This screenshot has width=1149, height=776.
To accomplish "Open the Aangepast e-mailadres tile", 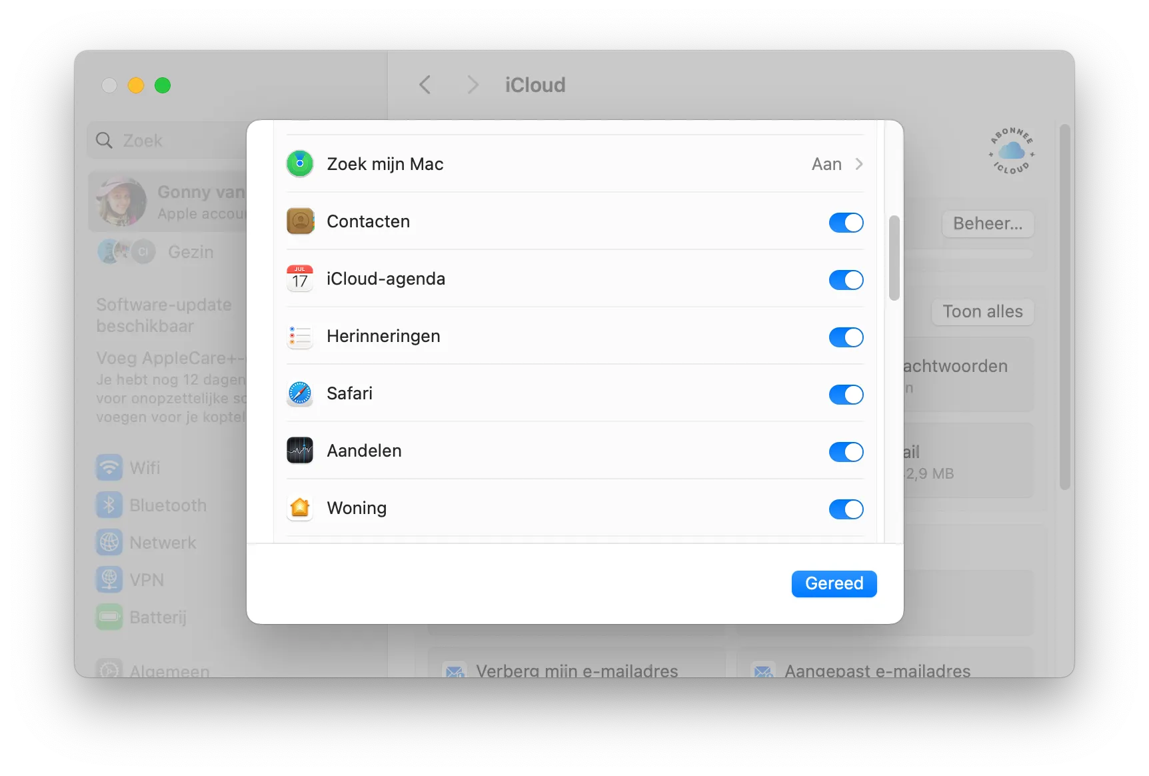I will 885,663.
